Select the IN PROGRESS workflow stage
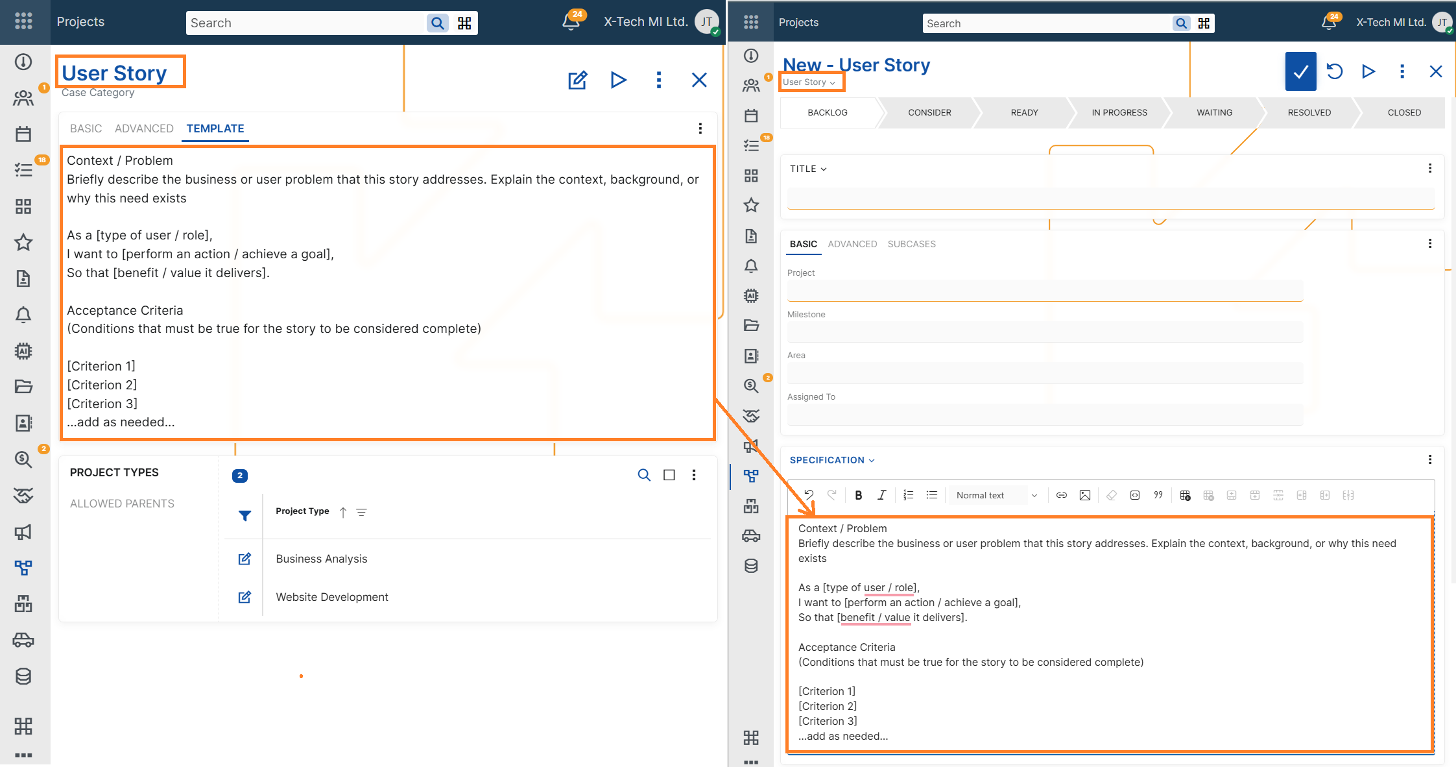1456x767 pixels. (1119, 112)
